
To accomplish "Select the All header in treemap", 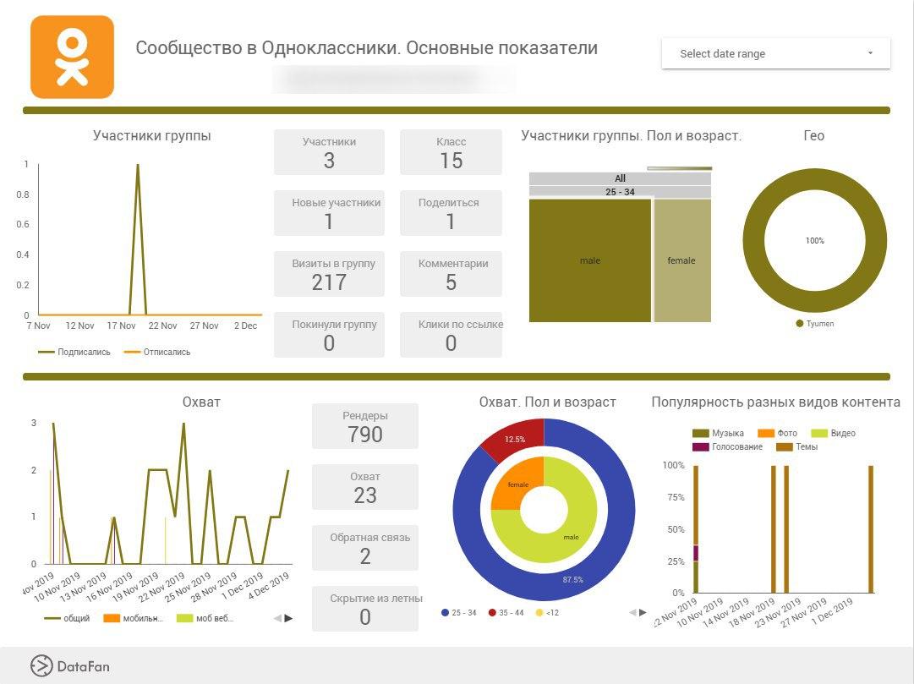I will pos(620,178).
